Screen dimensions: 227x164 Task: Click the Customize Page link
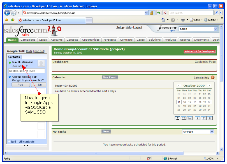(205, 62)
